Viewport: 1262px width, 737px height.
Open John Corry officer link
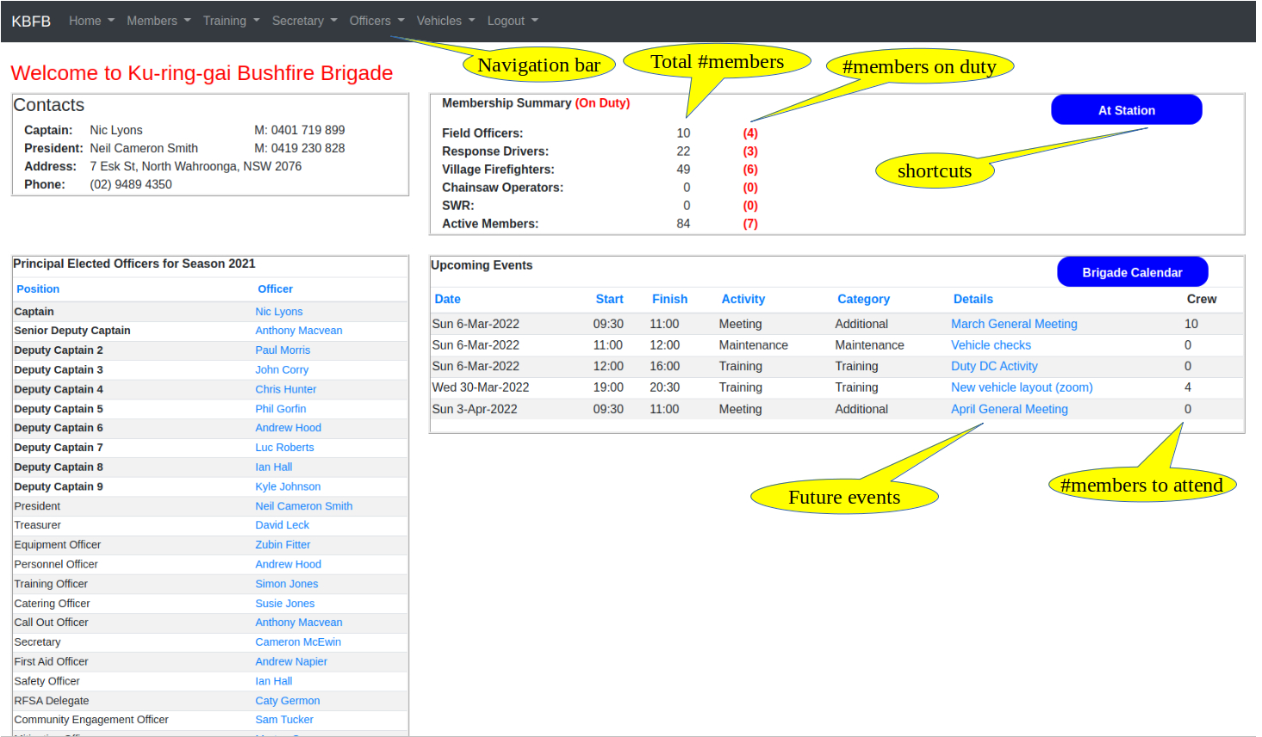pyautogui.click(x=282, y=370)
